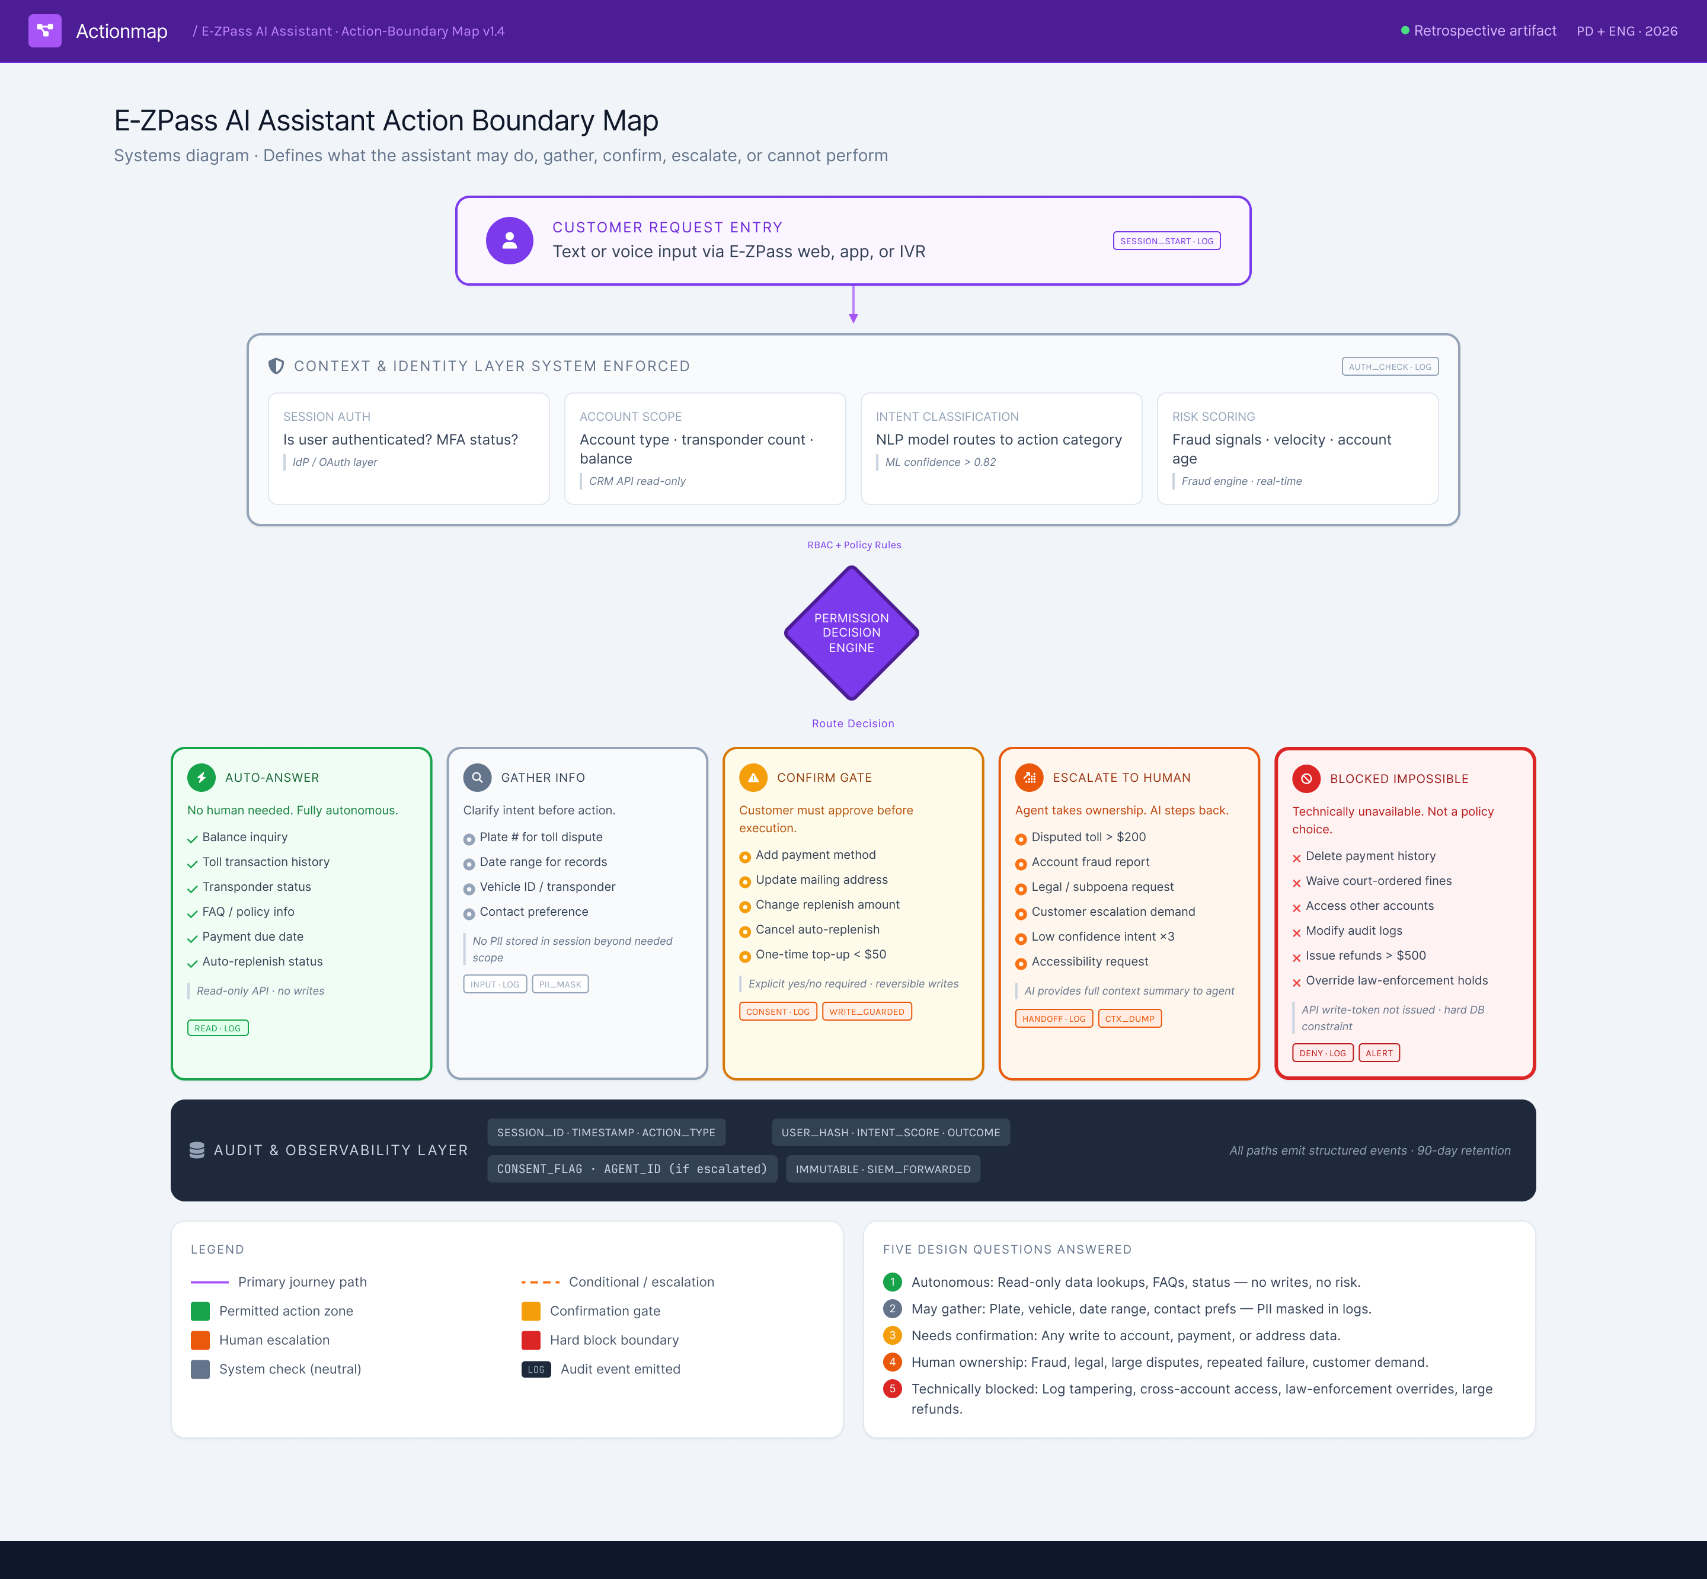Click the green Permitted action zone swatch
Viewport: 1707px width, 1579px height.
200,1310
